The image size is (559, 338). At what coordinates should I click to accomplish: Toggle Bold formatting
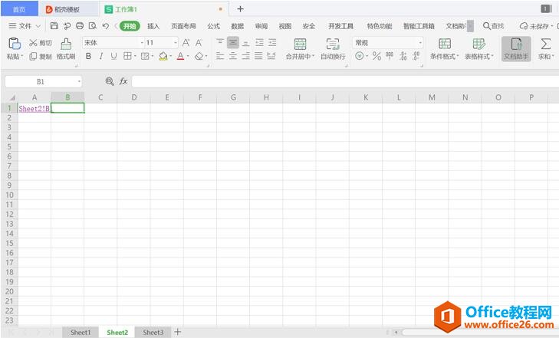88,56
